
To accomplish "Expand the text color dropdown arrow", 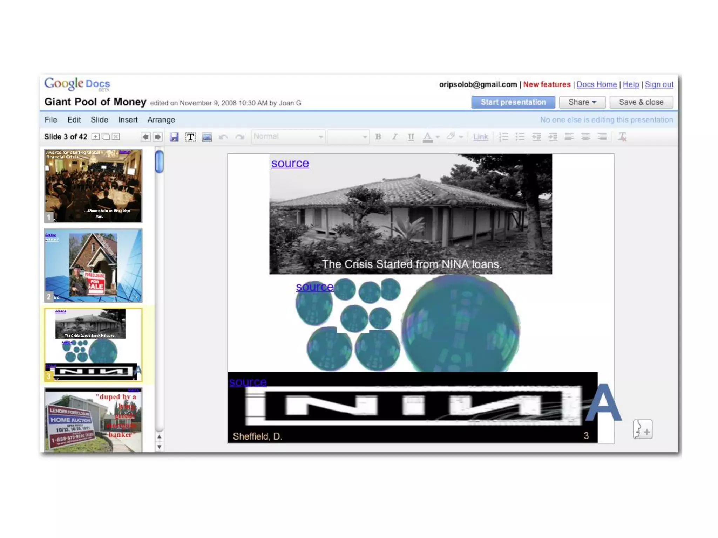I will pos(438,137).
